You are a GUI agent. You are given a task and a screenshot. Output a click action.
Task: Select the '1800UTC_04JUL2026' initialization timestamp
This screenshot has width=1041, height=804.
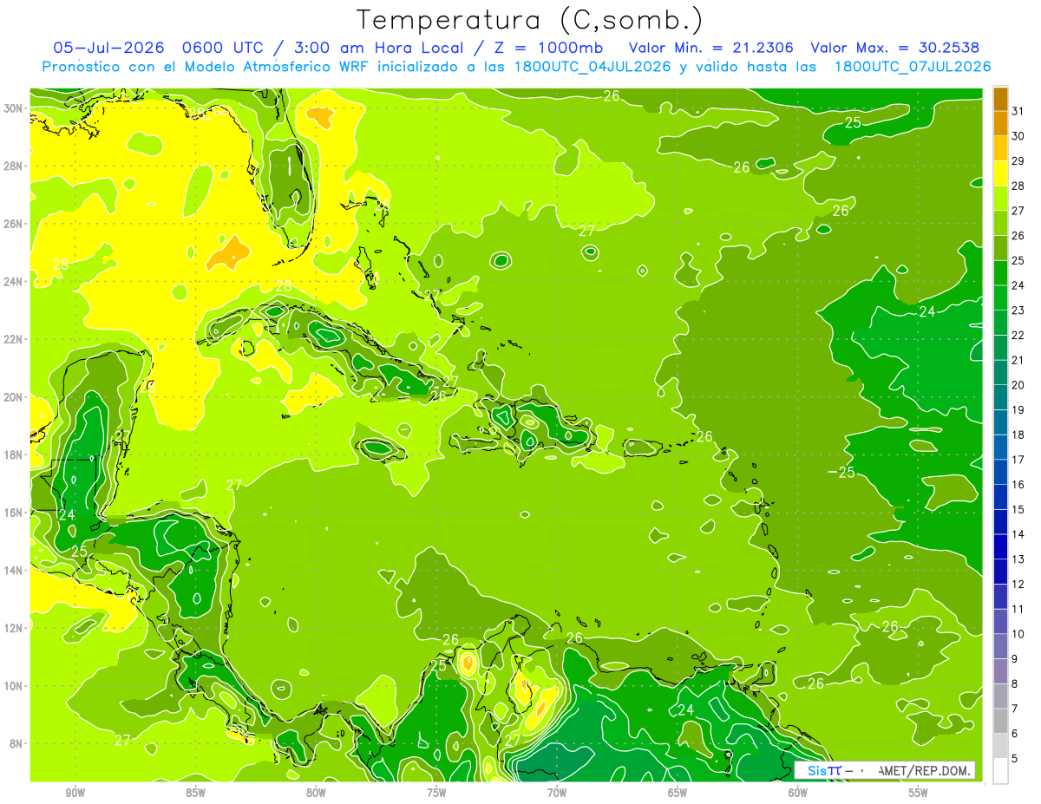593,66
